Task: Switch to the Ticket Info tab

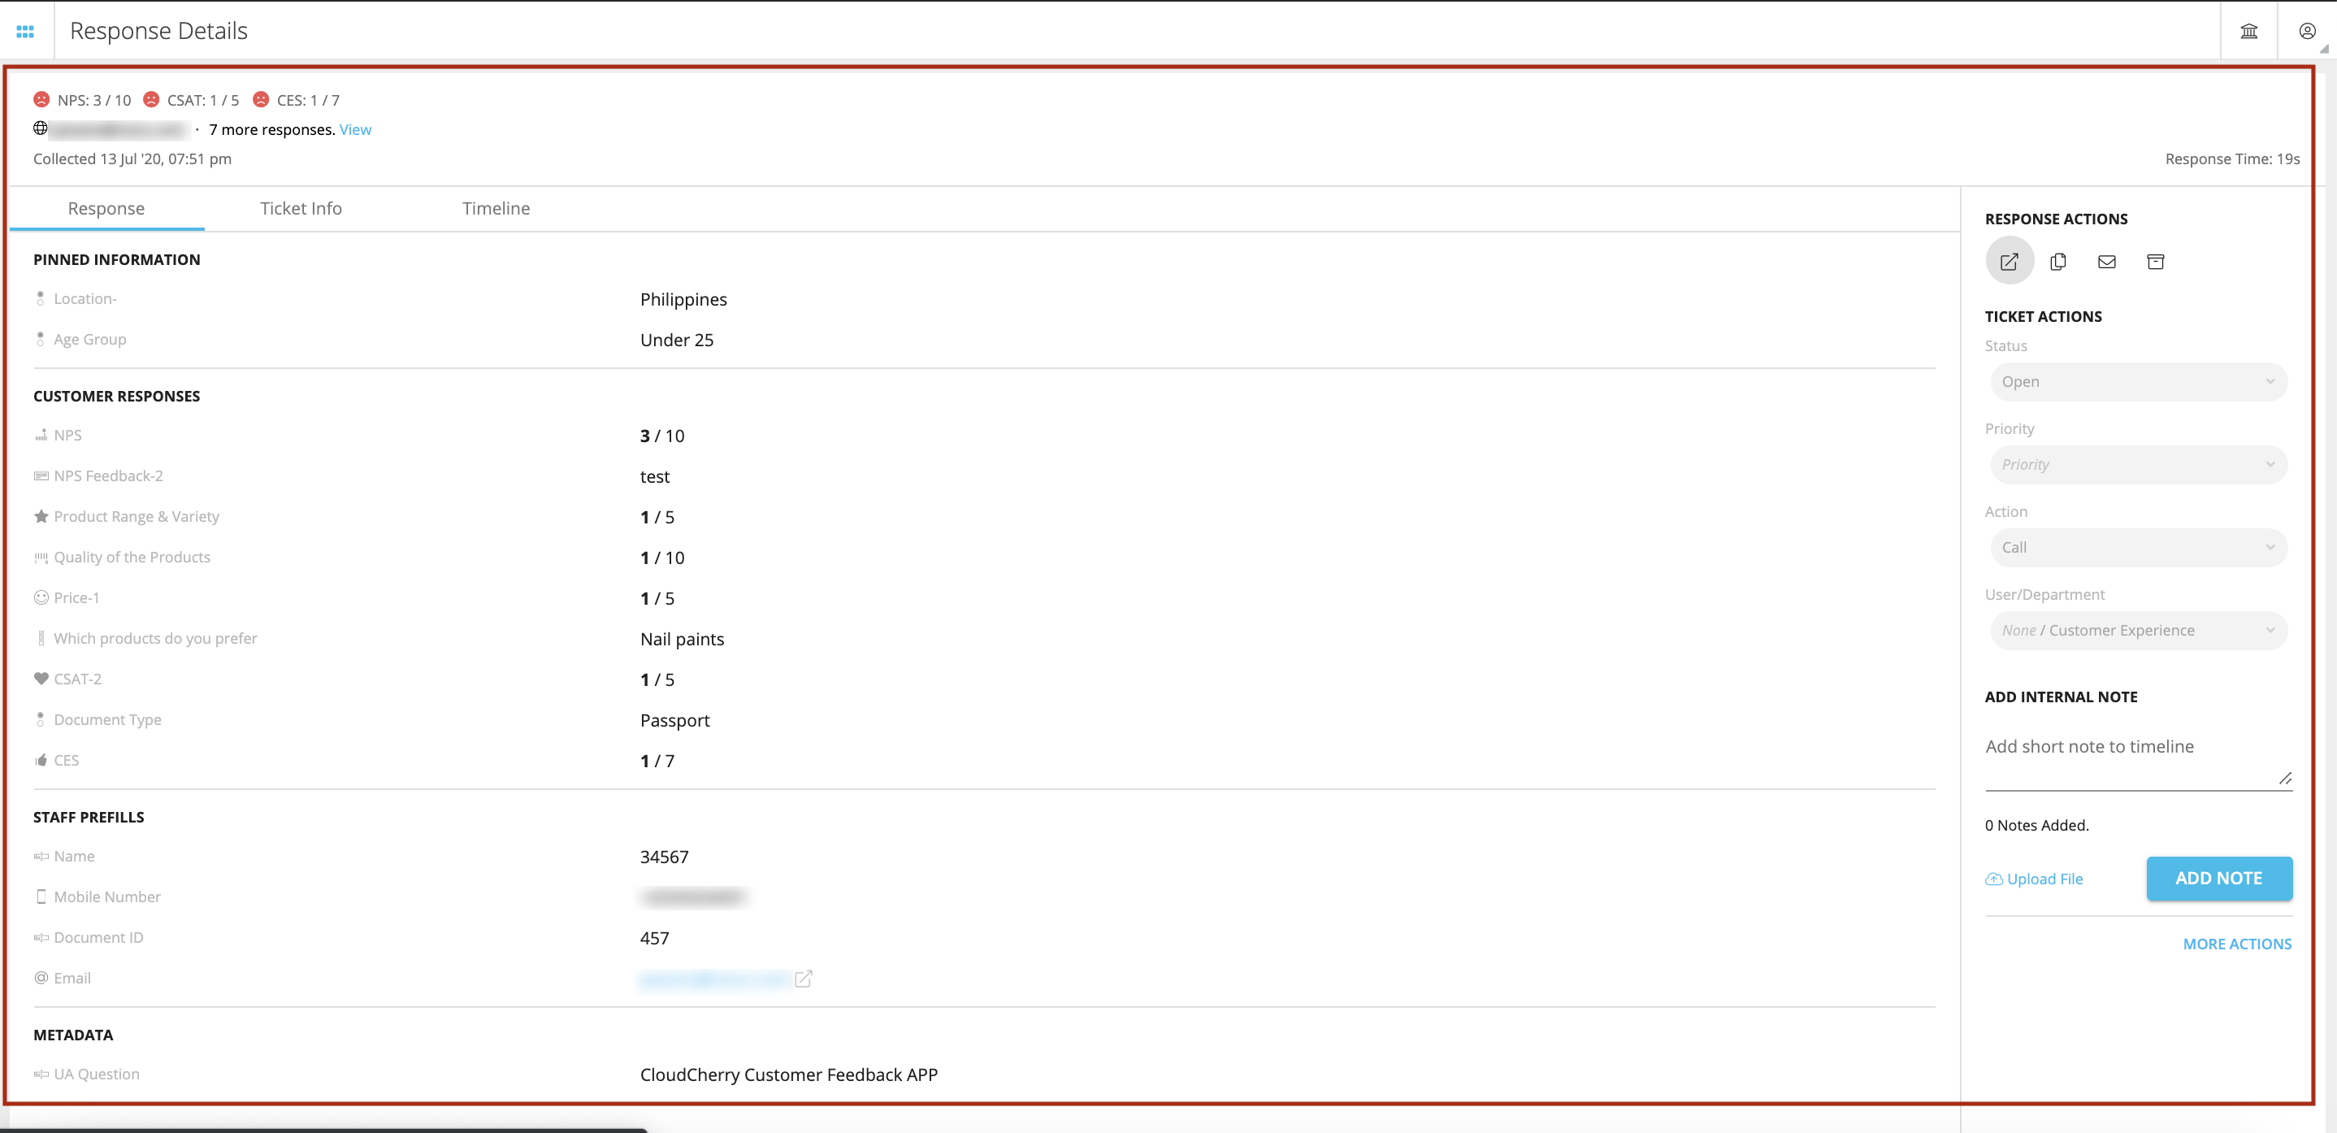Action: pos(301,207)
